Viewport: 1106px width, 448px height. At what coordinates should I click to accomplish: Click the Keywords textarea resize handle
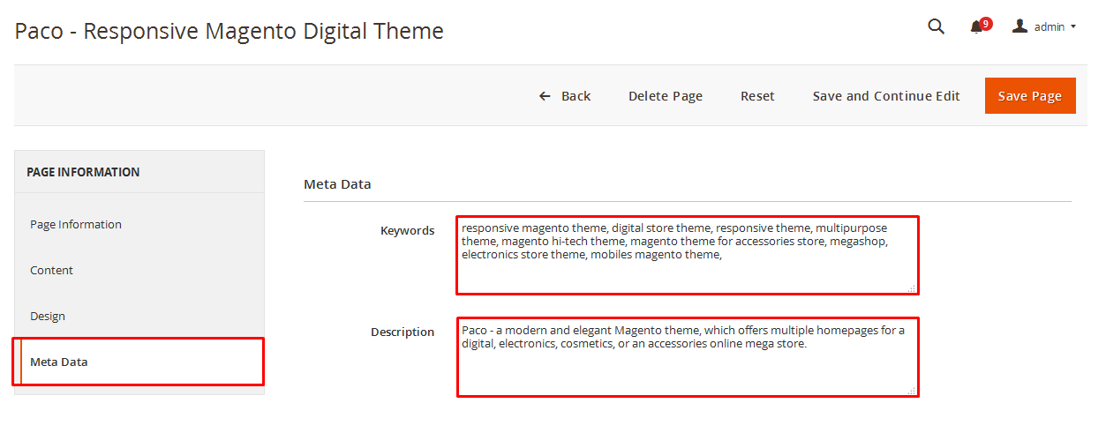click(912, 288)
